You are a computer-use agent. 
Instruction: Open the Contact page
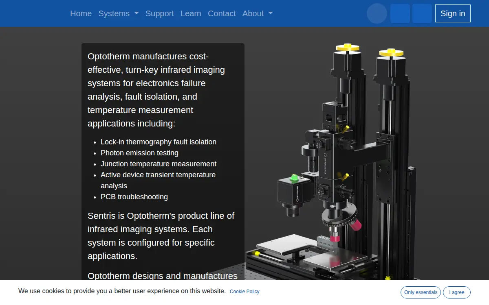click(222, 13)
